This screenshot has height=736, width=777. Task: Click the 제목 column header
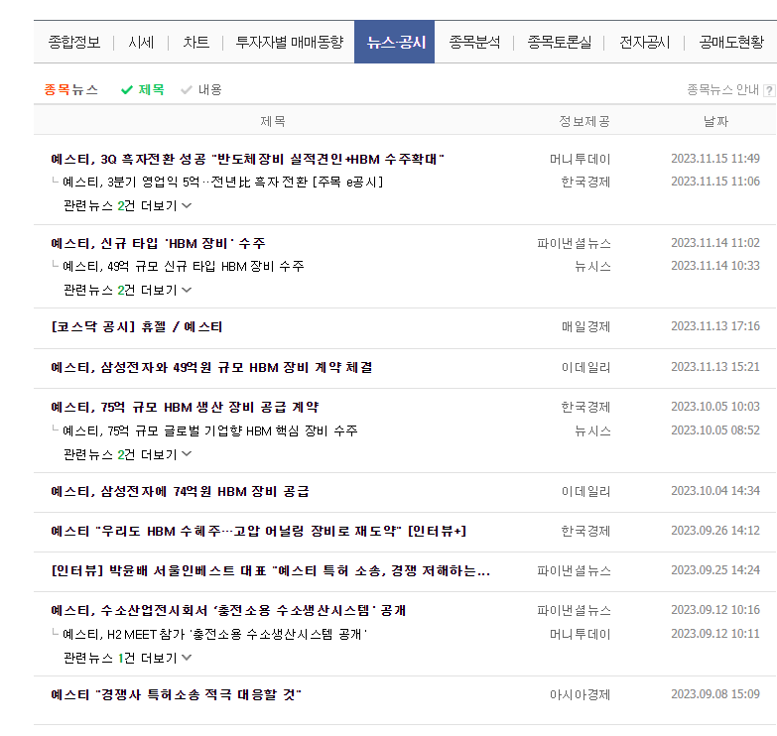273,121
